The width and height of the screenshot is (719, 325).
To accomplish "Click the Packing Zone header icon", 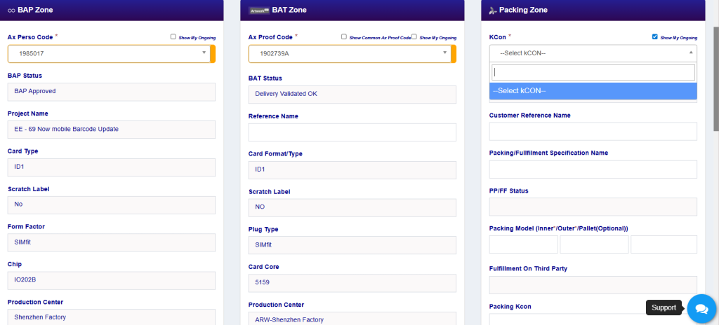I will pos(493,10).
